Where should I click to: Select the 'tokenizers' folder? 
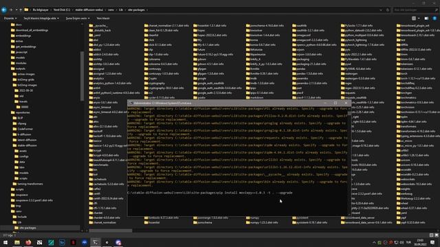[405, 64]
